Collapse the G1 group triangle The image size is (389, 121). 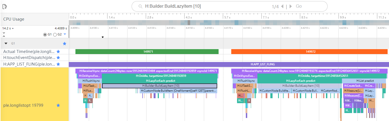(6, 43)
